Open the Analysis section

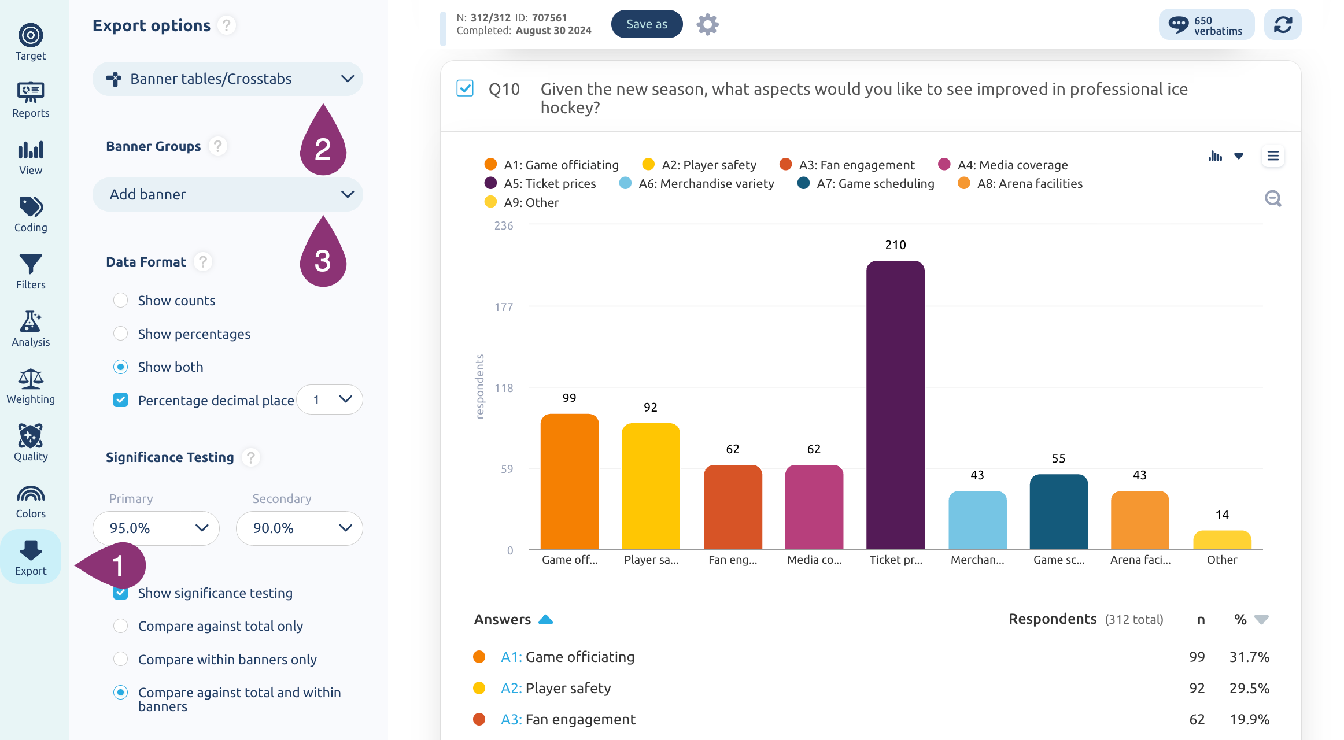(31, 328)
